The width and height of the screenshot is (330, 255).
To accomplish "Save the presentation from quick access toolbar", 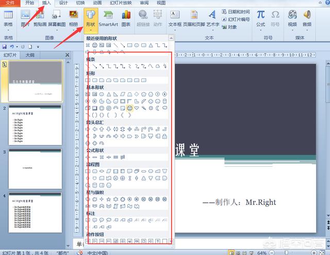I will tap(5, 46).
